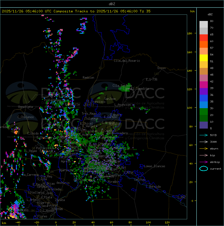
Task: Click the '180' tick on the right axis
Action: pos(190,33)
